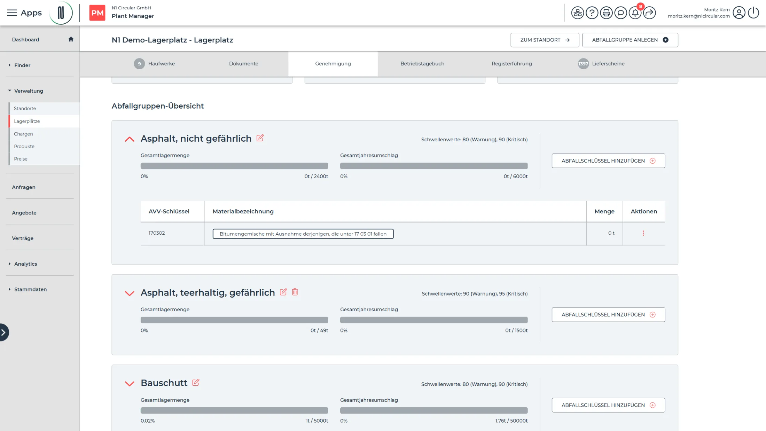Click Gesamtlagermenge bar of Asphalt, nicht gefährlich
The image size is (766, 431).
coord(234,166)
